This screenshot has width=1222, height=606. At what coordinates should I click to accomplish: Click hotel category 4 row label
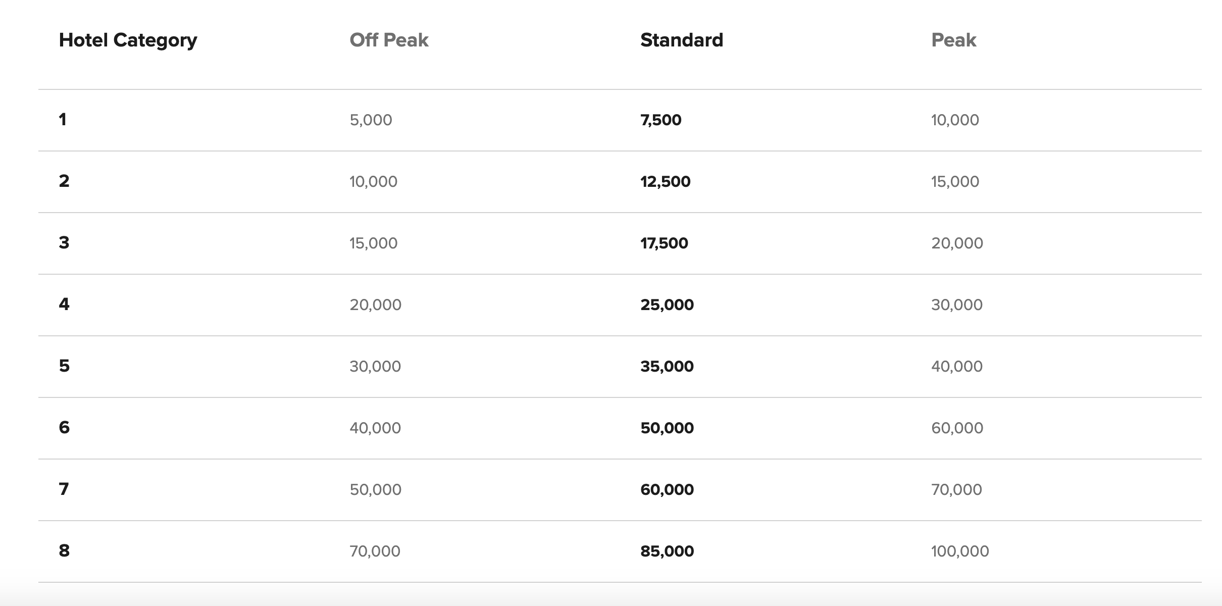64,305
